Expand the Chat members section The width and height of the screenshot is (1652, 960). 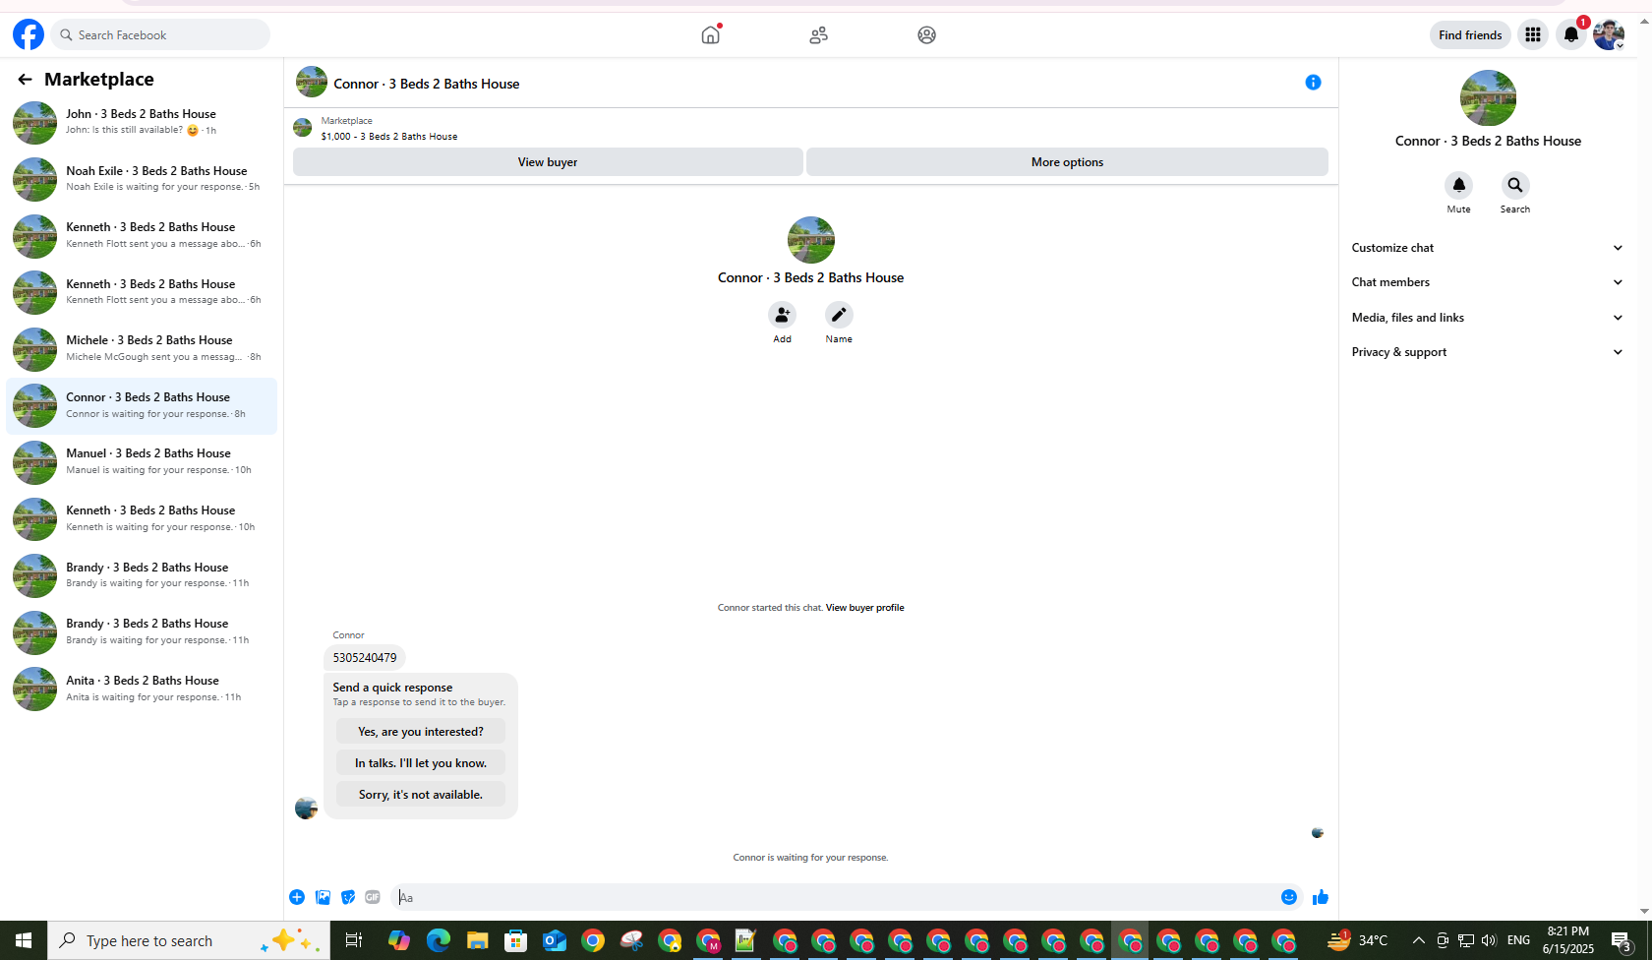coord(1487,282)
